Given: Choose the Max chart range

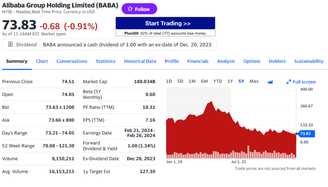Looking at the screenshot, I should tap(254, 81).
